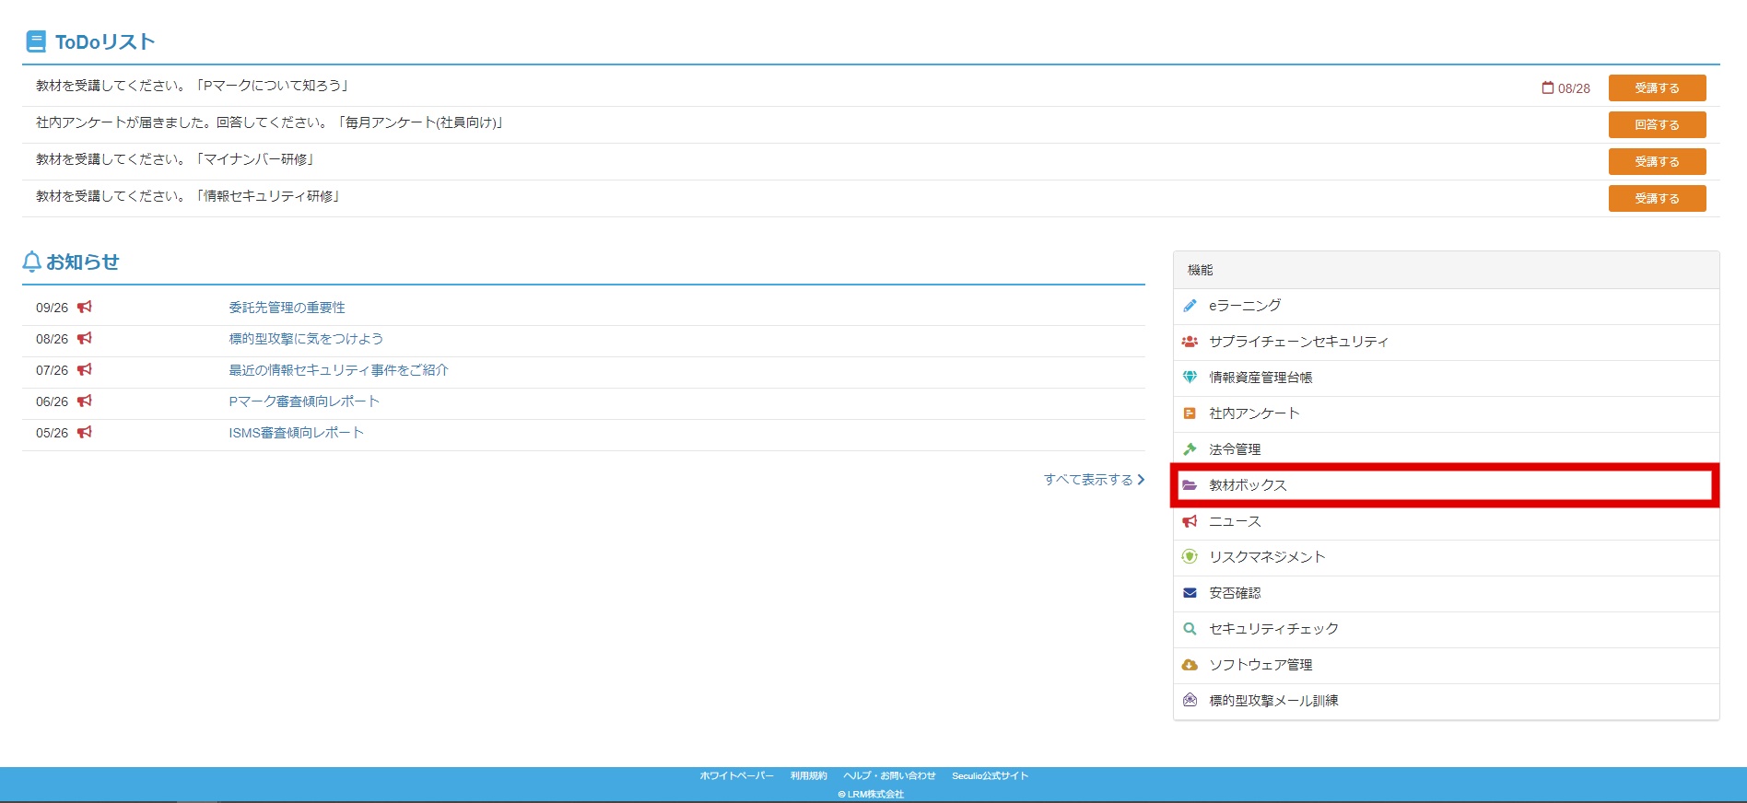Click the 法令管理 gavel icon
Image resolution: width=1747 pixels, height=803 pixels.
(x=1190, y=449)
